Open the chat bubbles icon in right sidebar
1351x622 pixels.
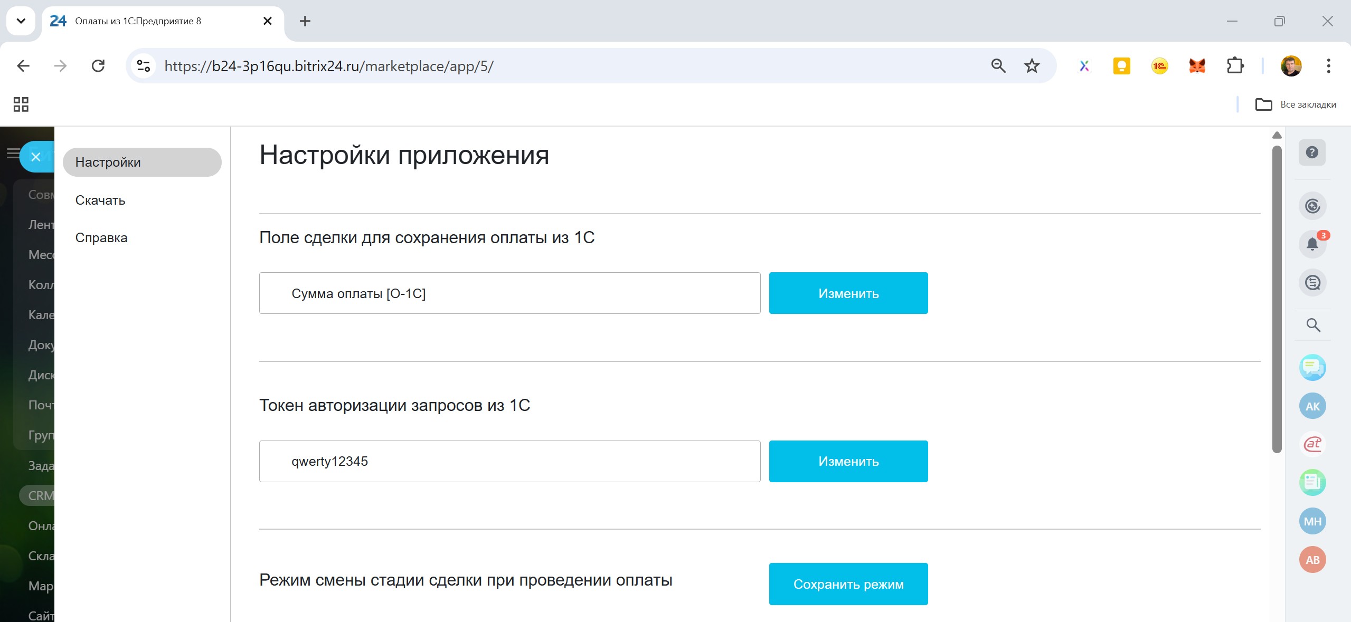point(1312,367)
